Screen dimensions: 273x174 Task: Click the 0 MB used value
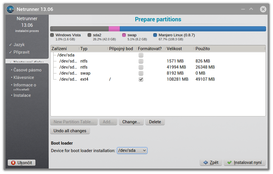point(200,73)
